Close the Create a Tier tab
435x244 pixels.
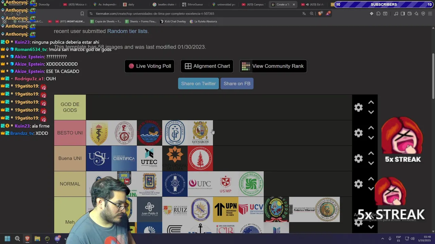click(x=294, y=4)
